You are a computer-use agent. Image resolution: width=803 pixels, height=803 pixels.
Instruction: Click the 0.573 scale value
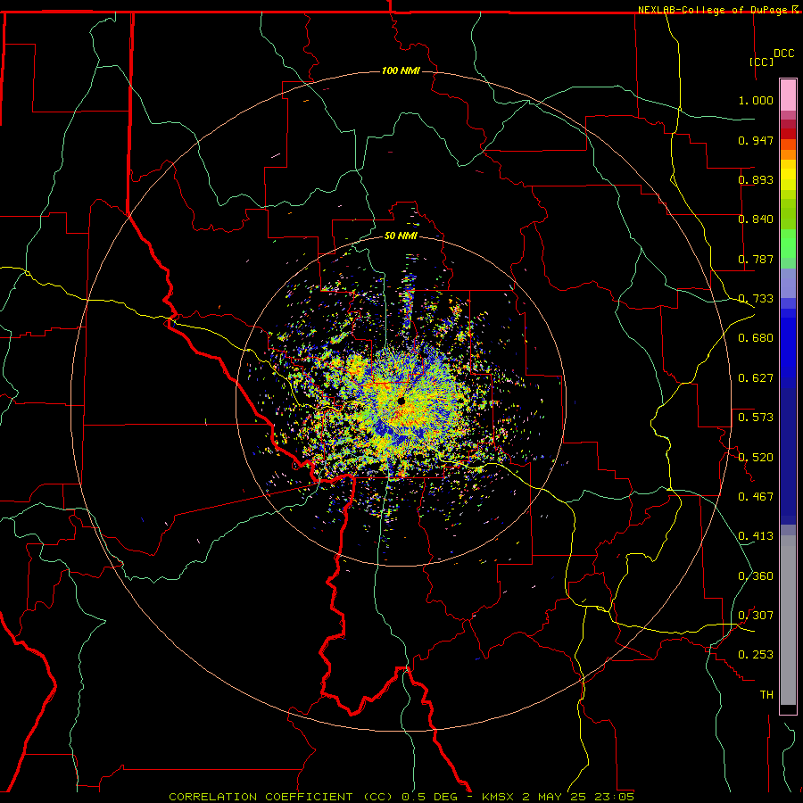coord(756,418)
